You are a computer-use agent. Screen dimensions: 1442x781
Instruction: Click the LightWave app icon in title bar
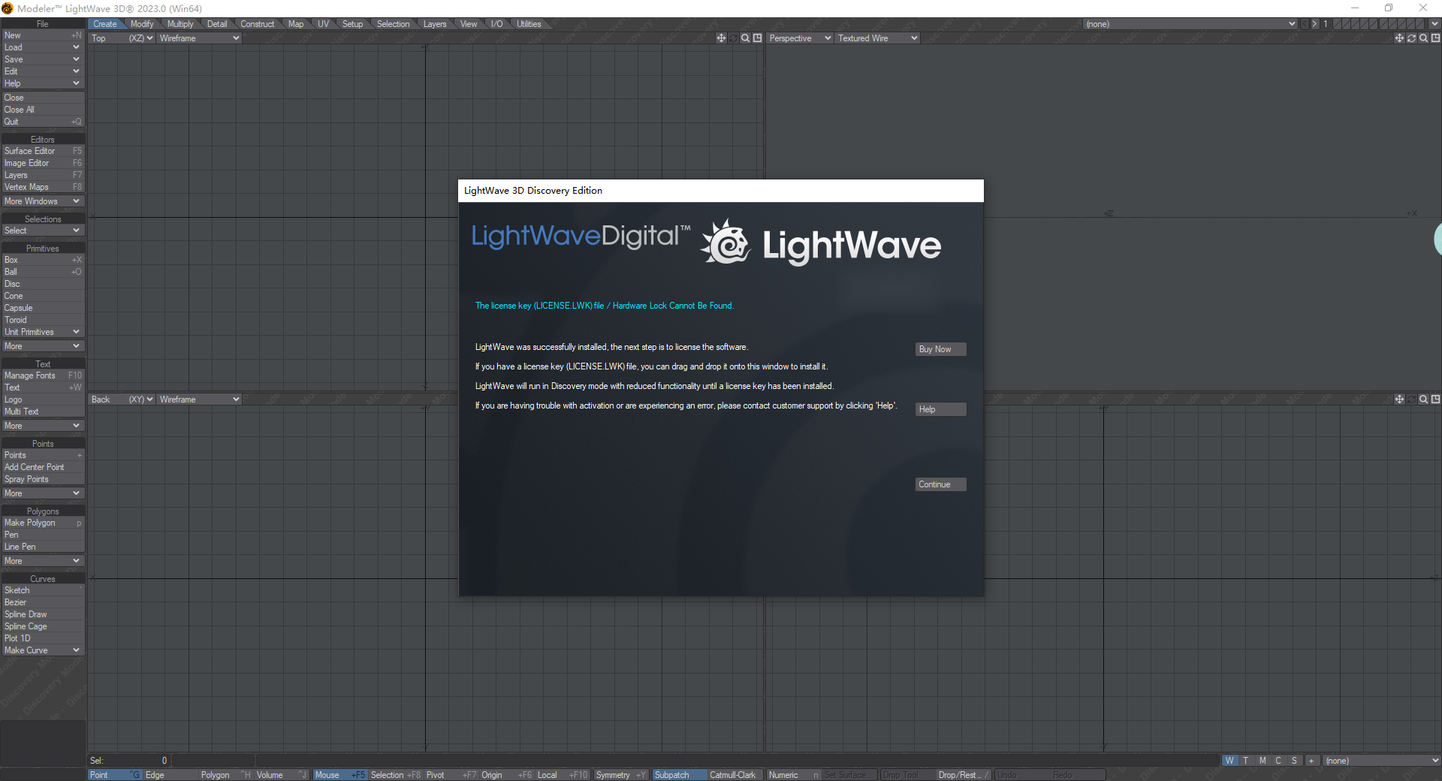coord(8,8)
